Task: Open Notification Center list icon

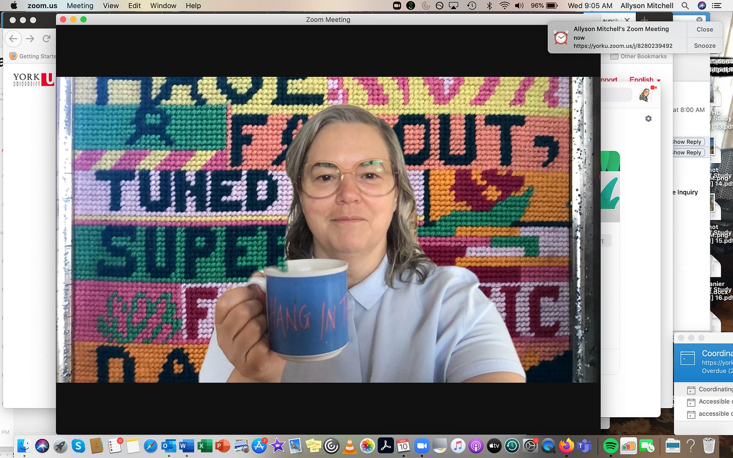Action: click(x=716, y=6)
